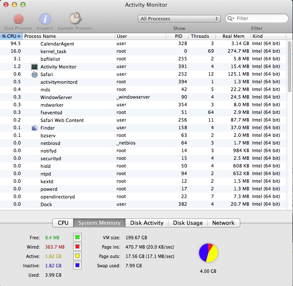Select the WindowServer process row

pyautogui.click(x=143, y=97)
